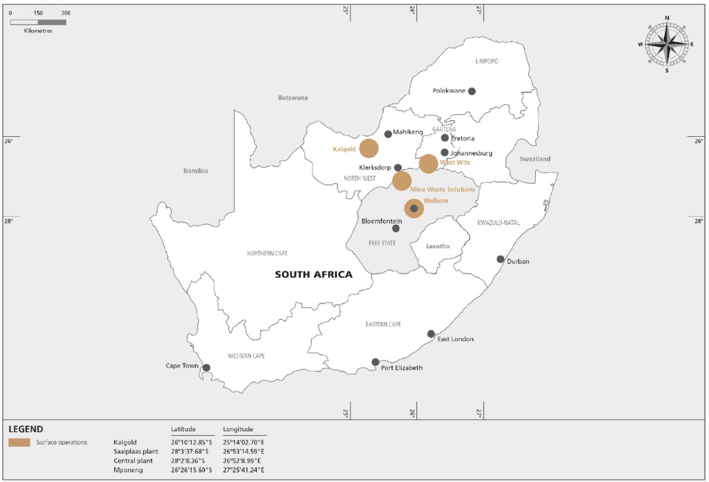Click the Kalgold surface operation circle

(369, 148)
